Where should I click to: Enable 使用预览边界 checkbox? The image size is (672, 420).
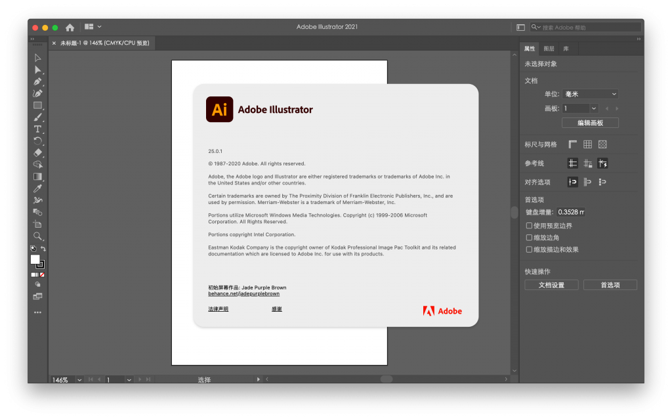tap(530, 226)
